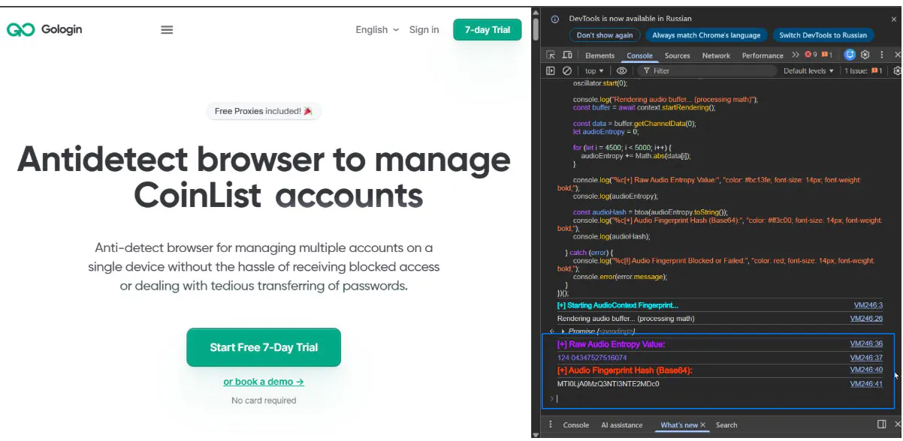Toggle the drawer dock layout icon
903x441 pixels.
[x=882, y=424]
